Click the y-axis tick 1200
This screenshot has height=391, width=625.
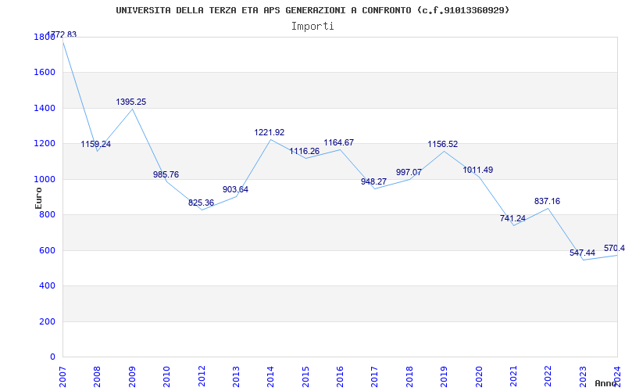click(x=45, y=144)
